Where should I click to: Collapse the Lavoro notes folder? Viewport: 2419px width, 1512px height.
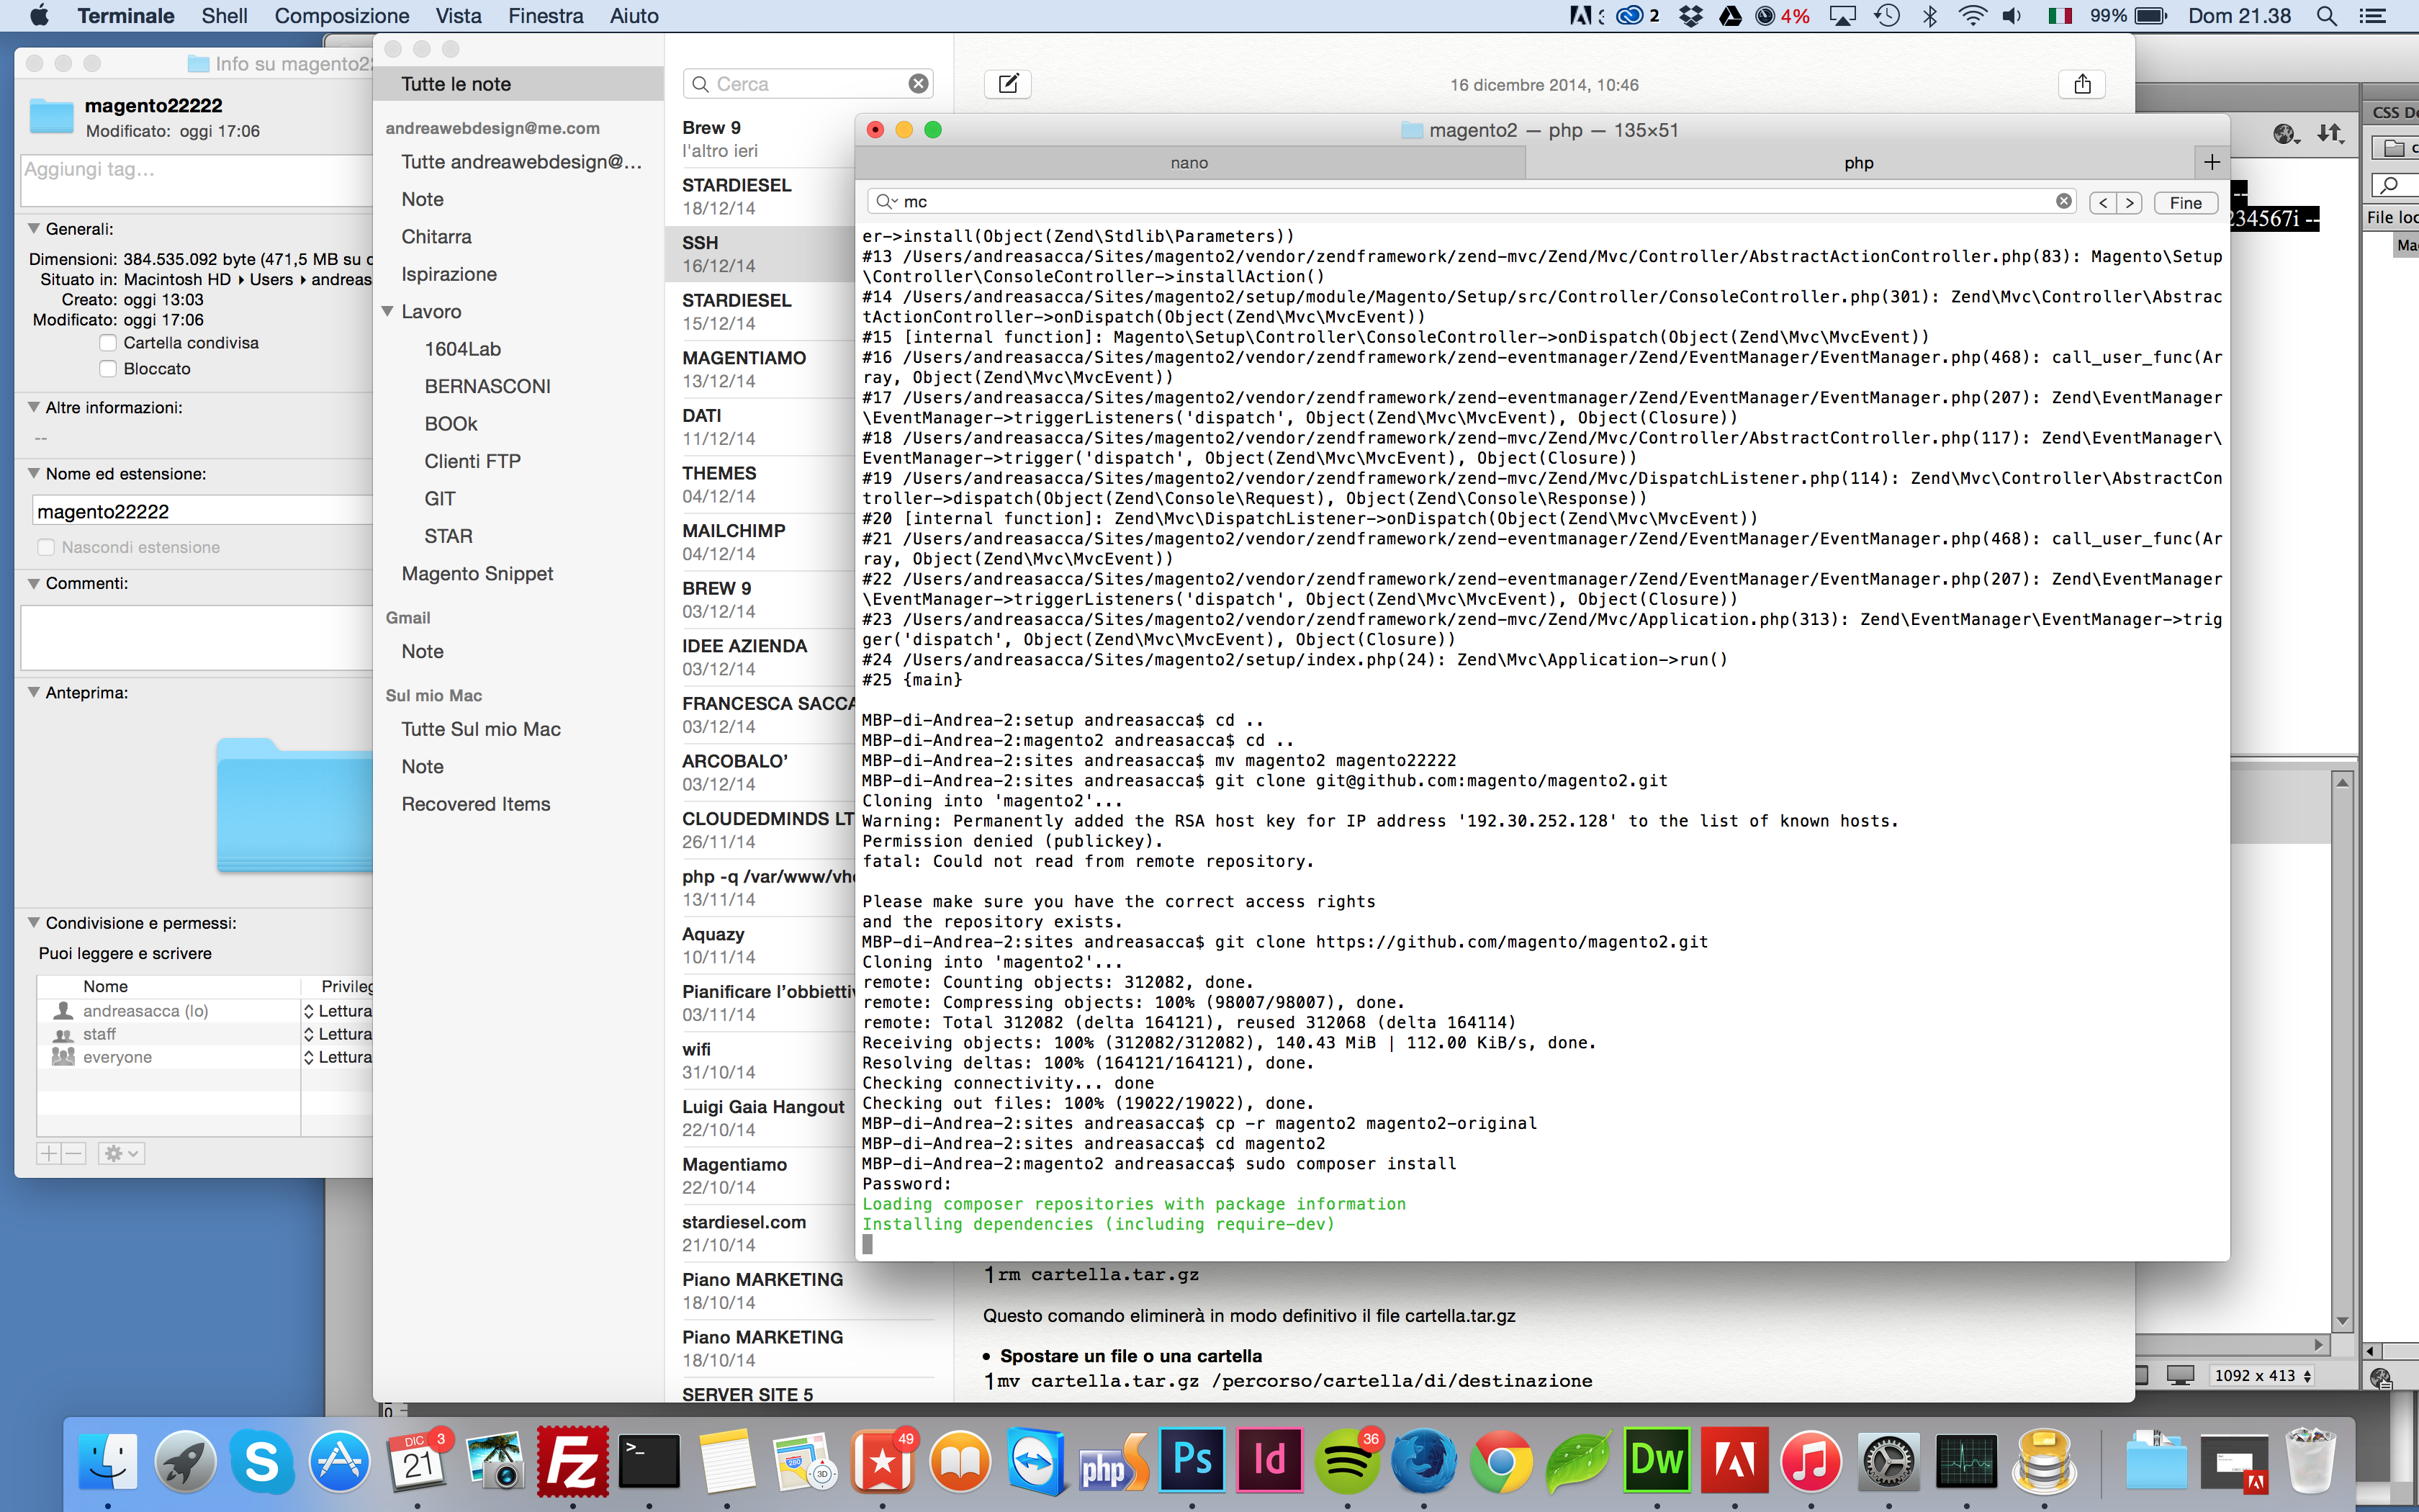point(388,312)
